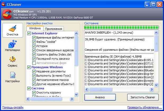This screenshot has height=111, width=164.
Task: Toggle Проводник Windows group checkbox
Action: [x=29, y=67]
